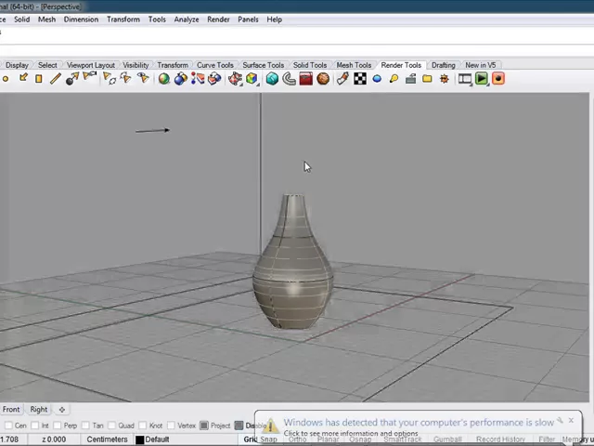Switch to the Front viewport tab
This screenshot has width=594, height=446.
click(x=11, y=410)
